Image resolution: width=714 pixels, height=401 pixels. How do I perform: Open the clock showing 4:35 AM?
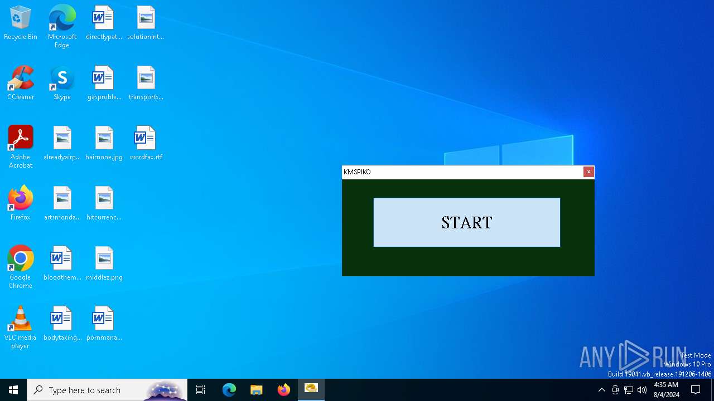click(x=666, y=390)
